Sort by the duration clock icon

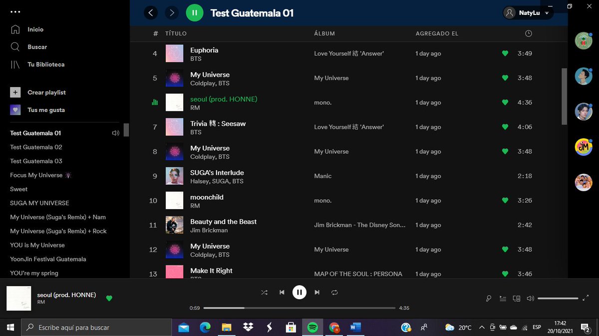pos(529,33)
